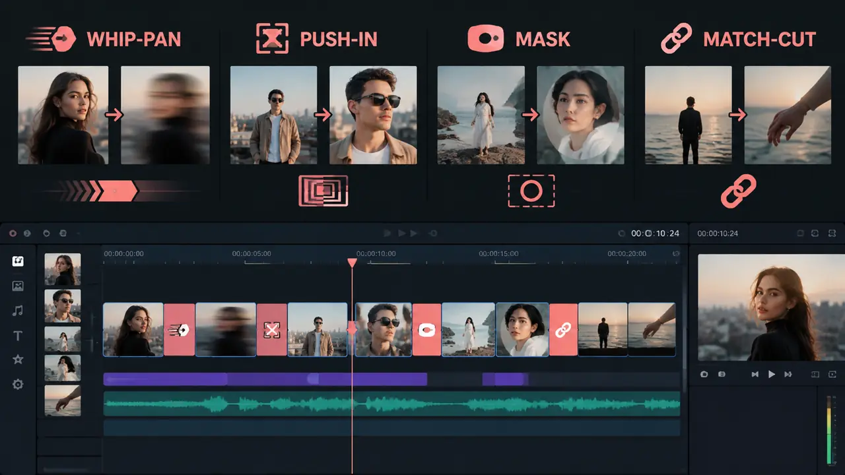Open the media library sidebar icon

pyautogui.click(x=18, y=261)
